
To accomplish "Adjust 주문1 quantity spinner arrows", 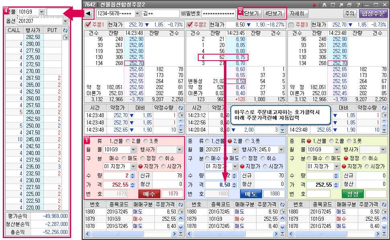I will [133, 176].
